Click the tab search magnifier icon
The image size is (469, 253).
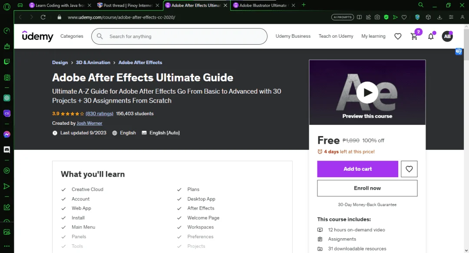coord(421,5)
